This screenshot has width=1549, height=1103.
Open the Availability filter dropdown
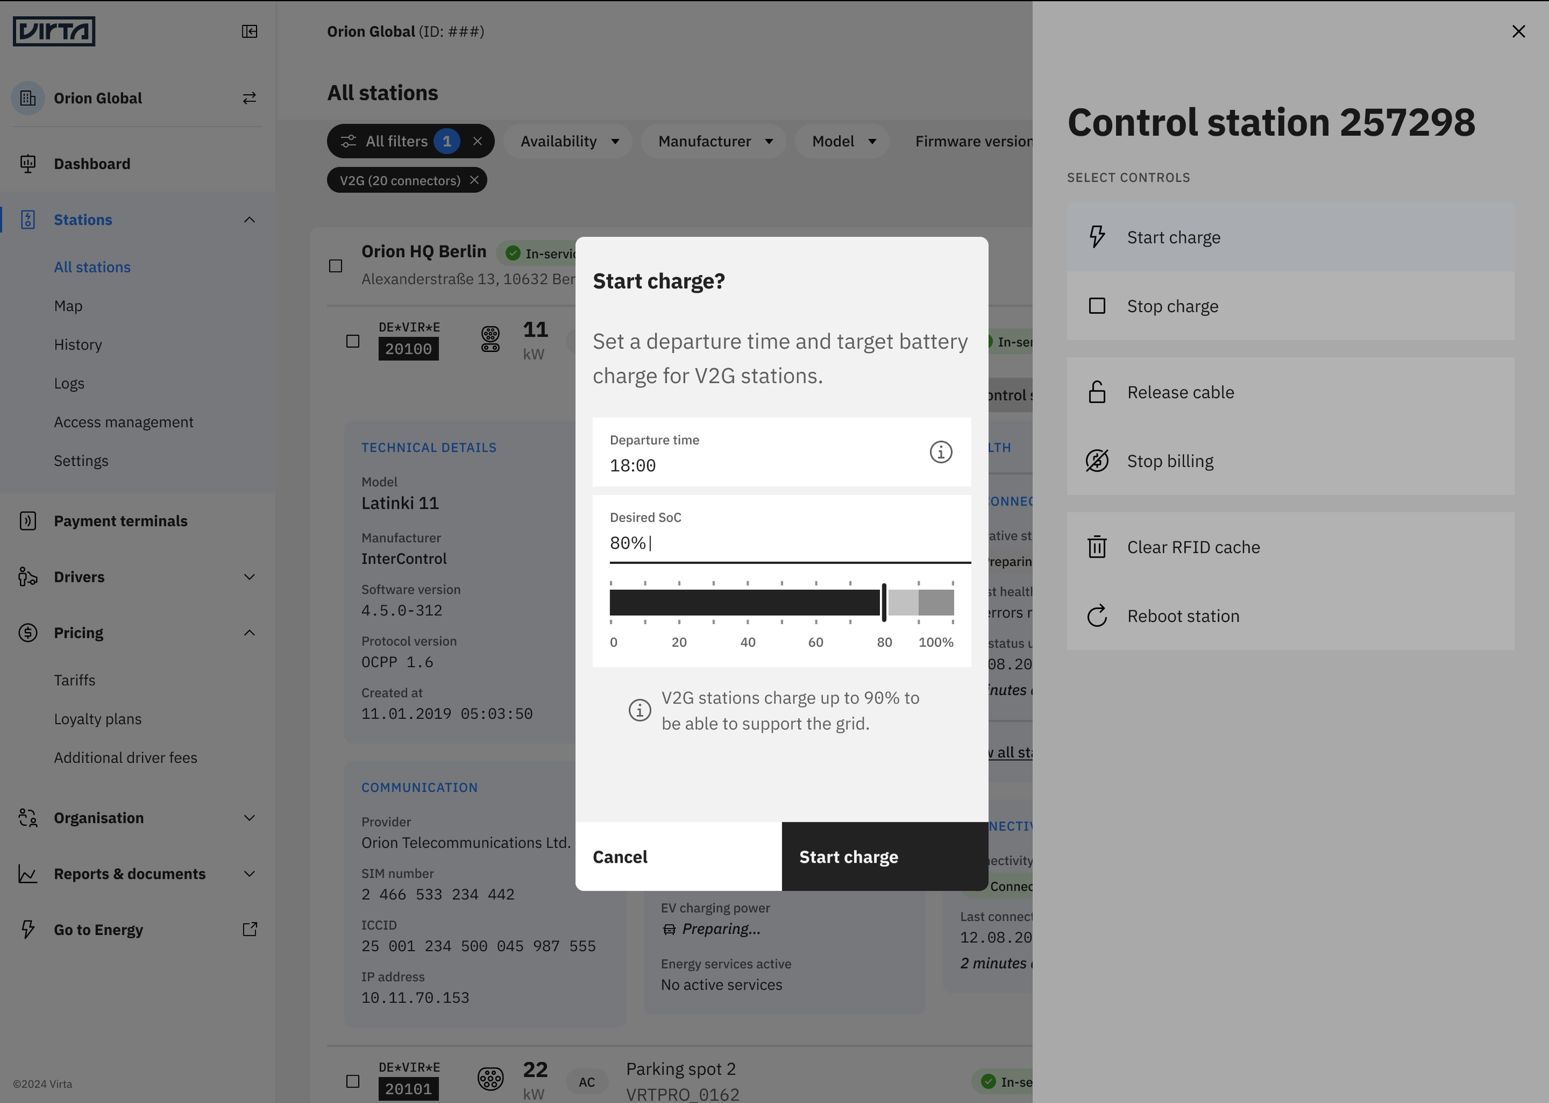(x=569, y=141)
